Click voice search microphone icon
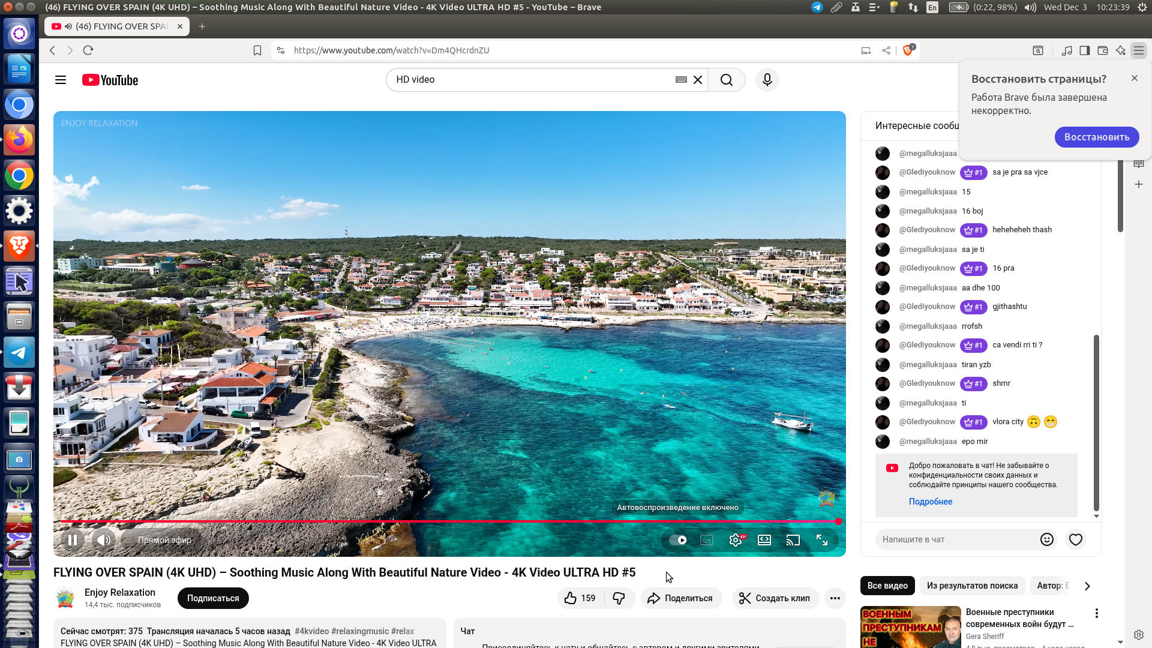The height and width of the screenshot is (648, 1152). pyautogui.click(x=767, y=80)
